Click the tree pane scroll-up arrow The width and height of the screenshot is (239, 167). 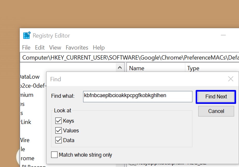(119, 68)
